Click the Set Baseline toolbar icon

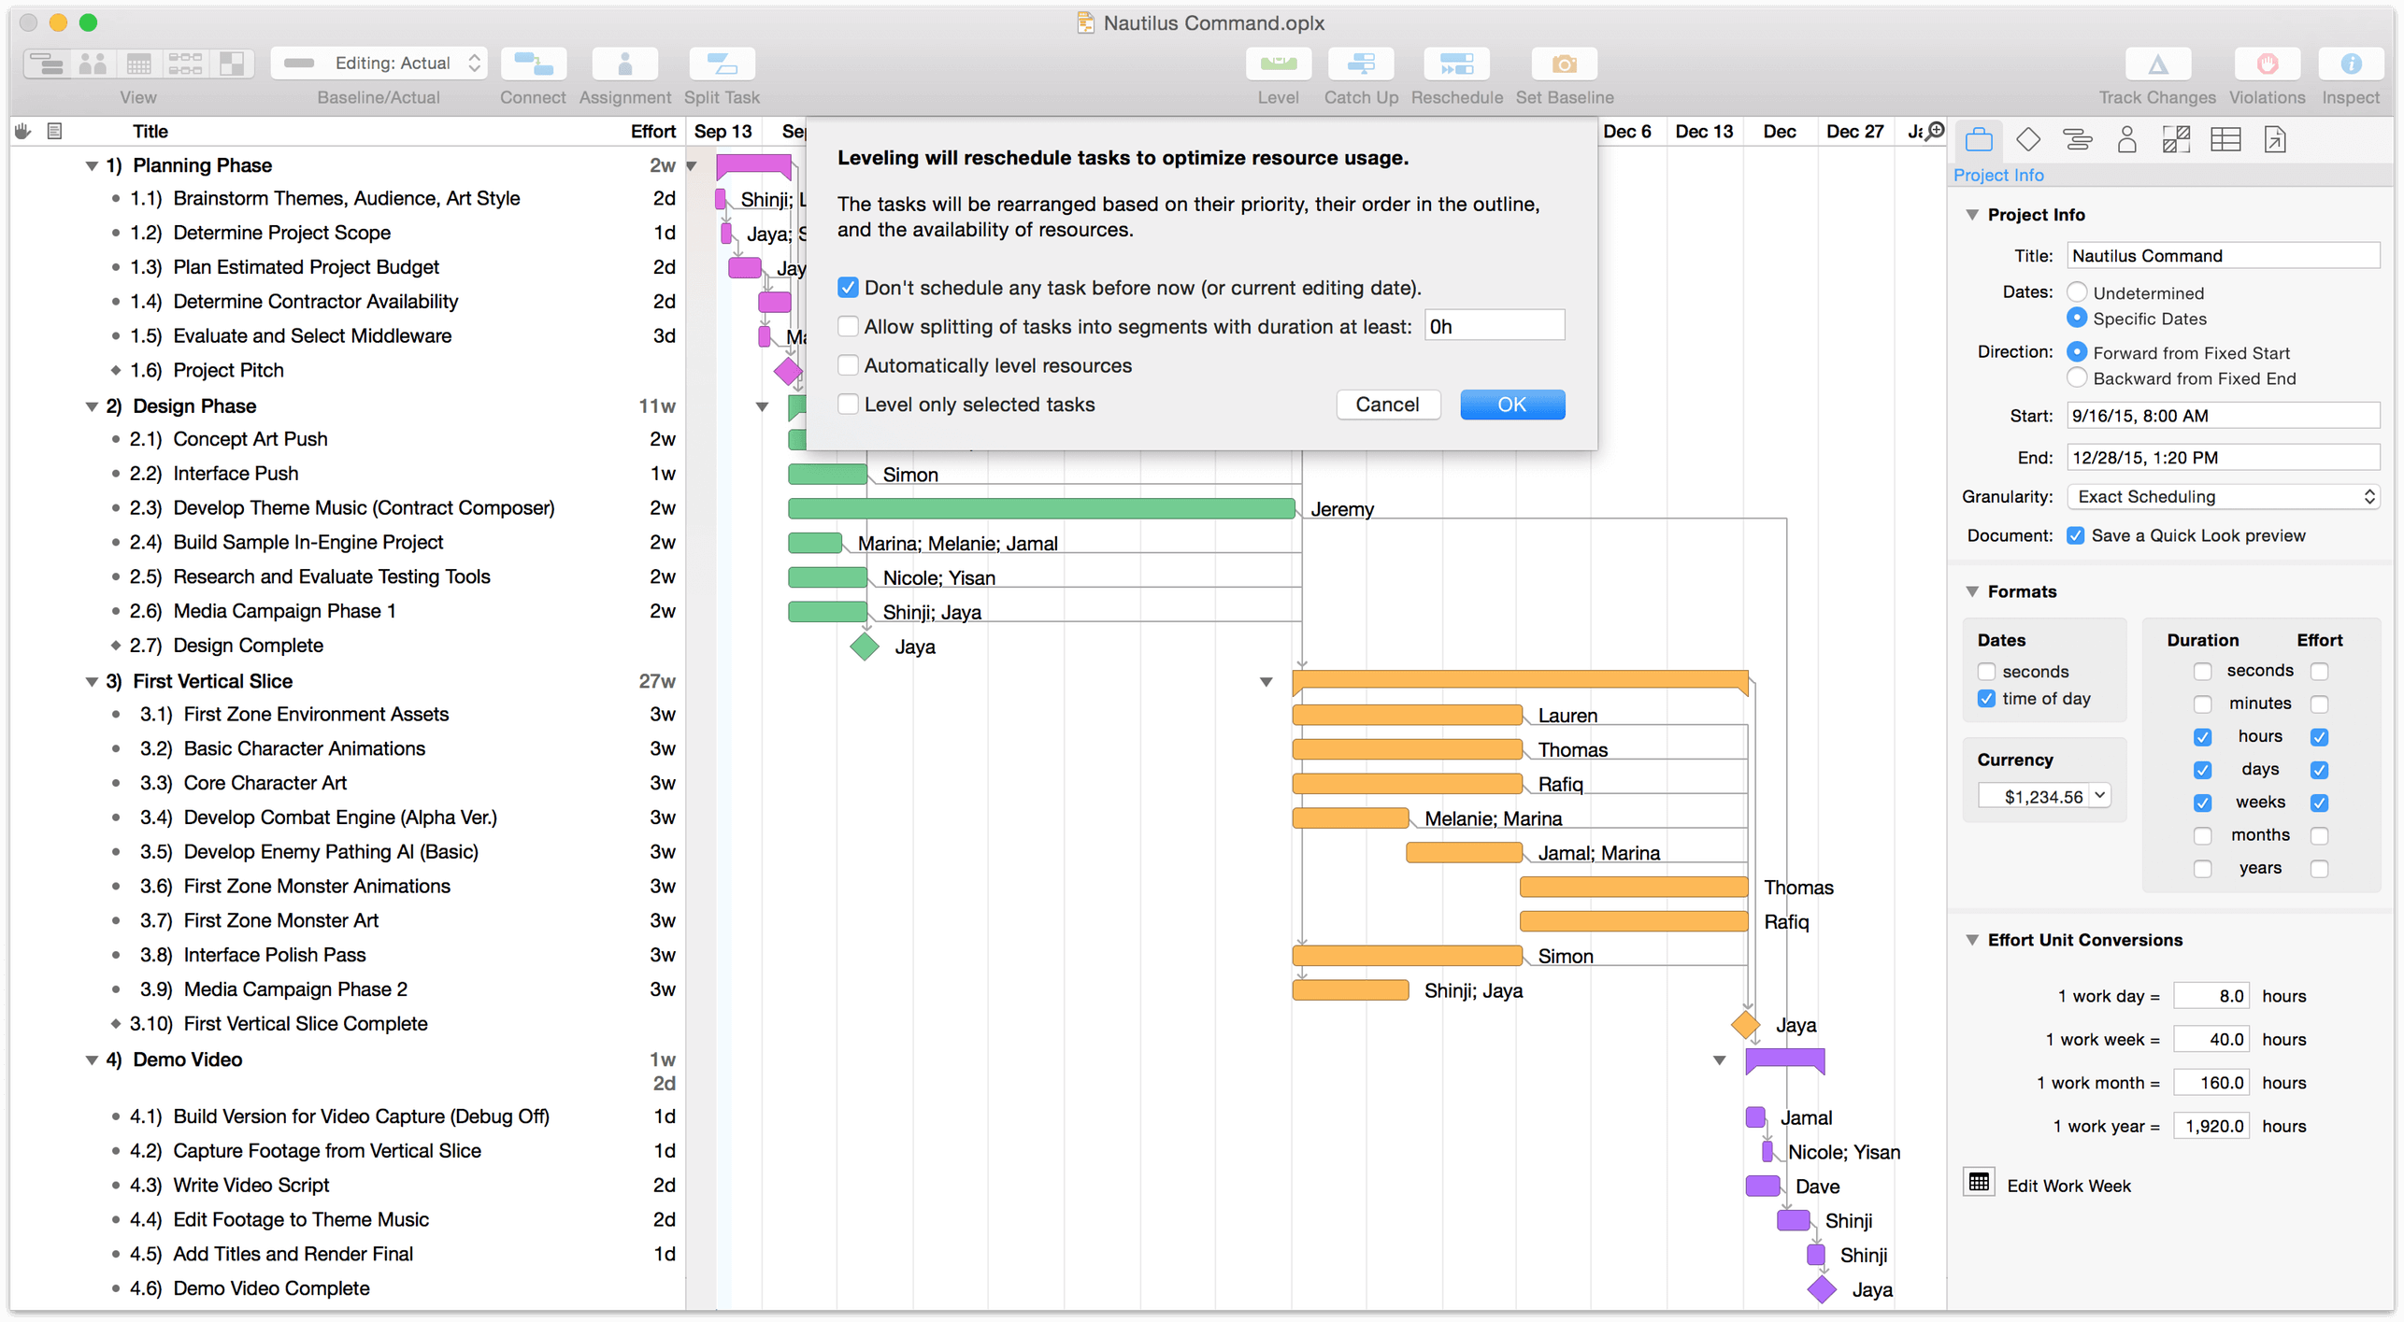click(1562, 65)
